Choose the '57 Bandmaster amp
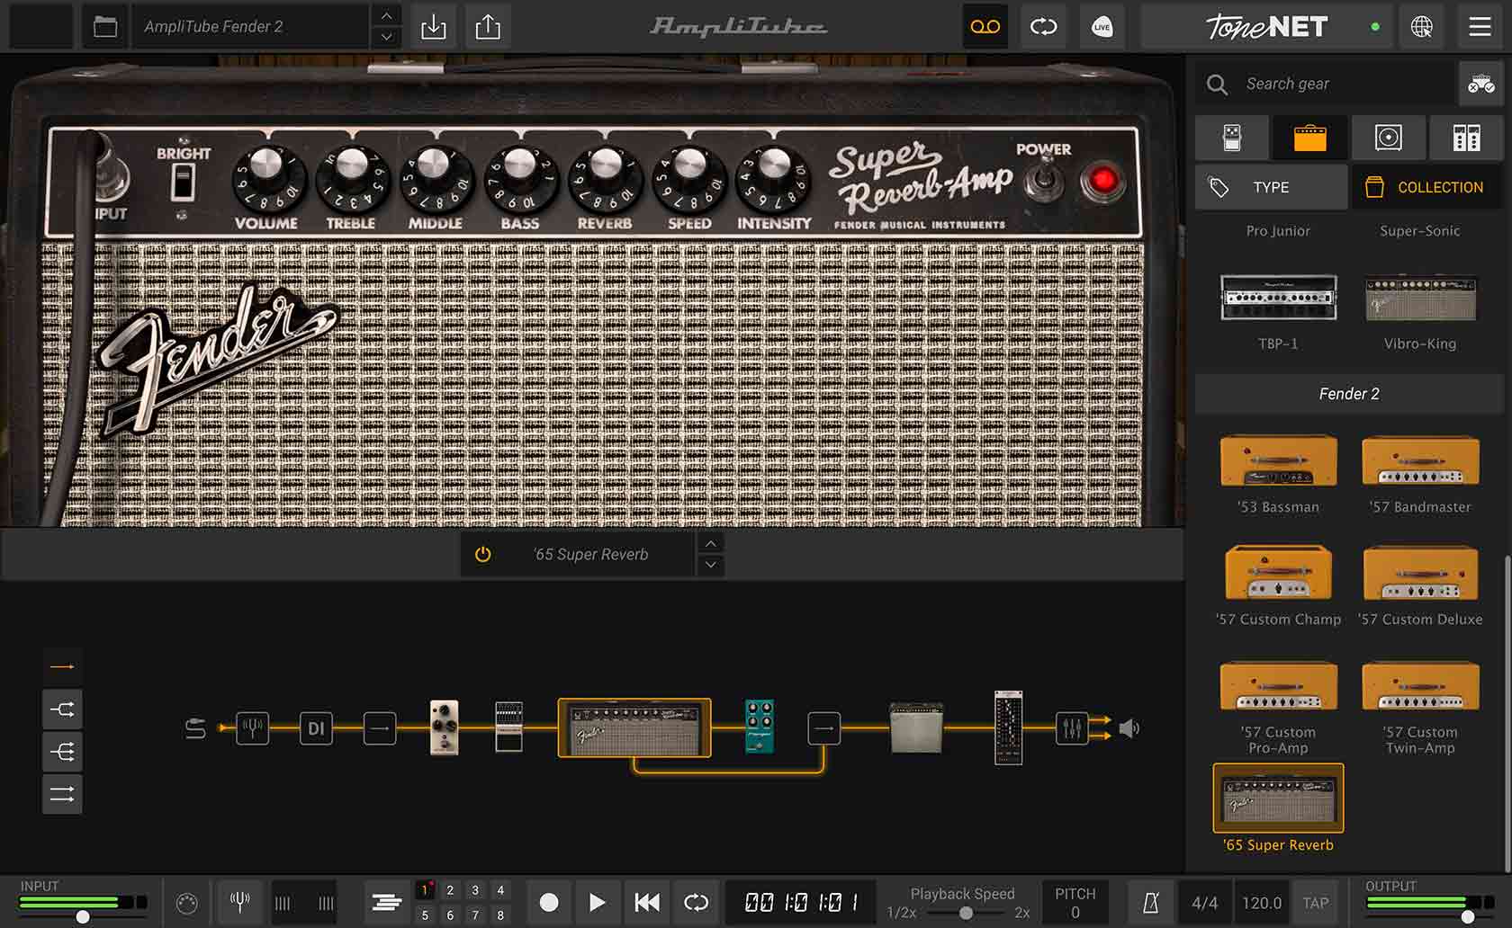This screenshot has height=928, width=1512. (x=1420, y=475)
